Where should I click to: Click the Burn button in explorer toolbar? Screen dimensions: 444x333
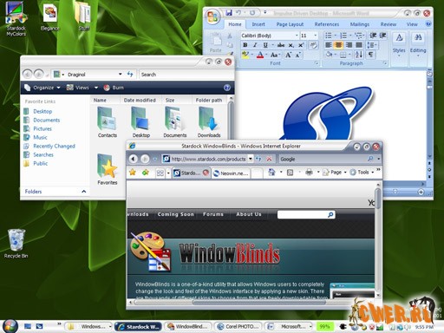(x=114, y=88)
